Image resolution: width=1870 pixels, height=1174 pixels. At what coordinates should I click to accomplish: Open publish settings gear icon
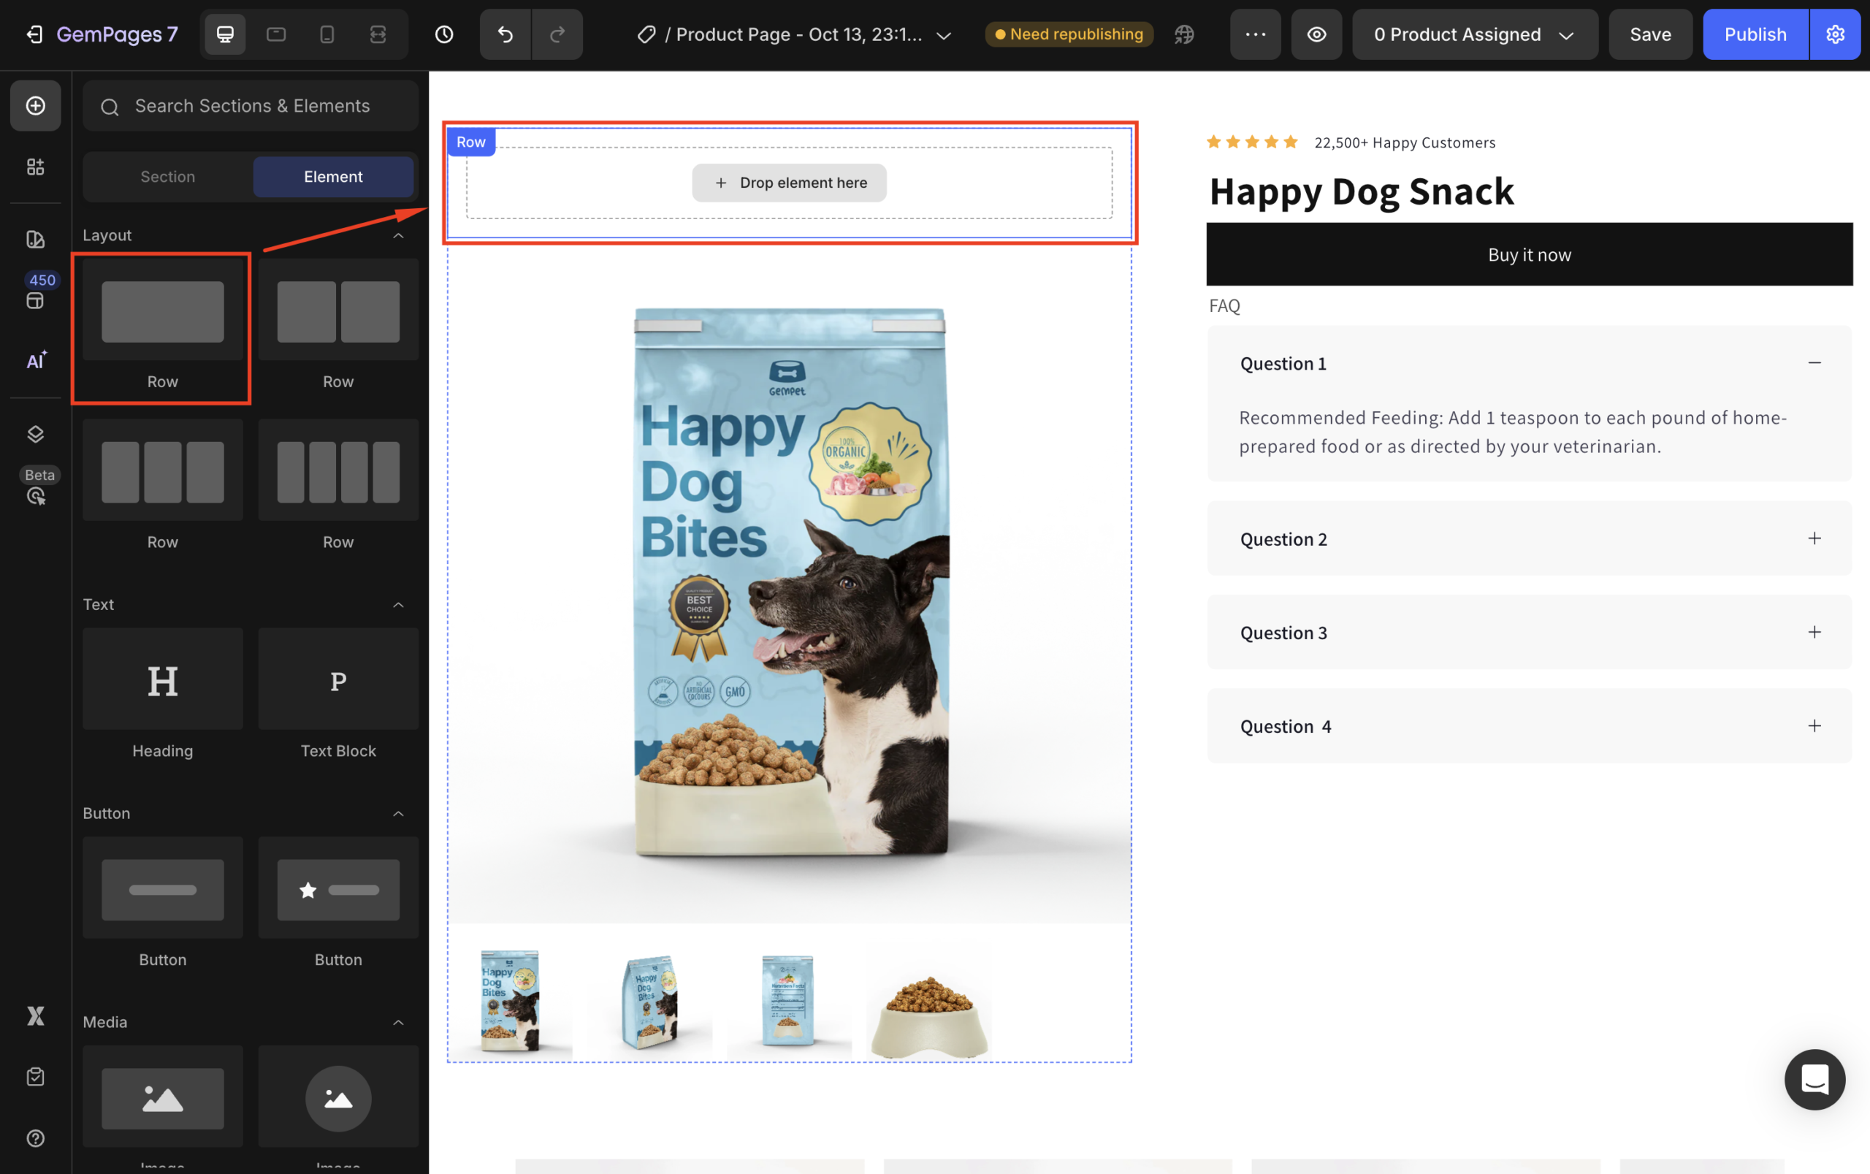tap(1835, 34)
